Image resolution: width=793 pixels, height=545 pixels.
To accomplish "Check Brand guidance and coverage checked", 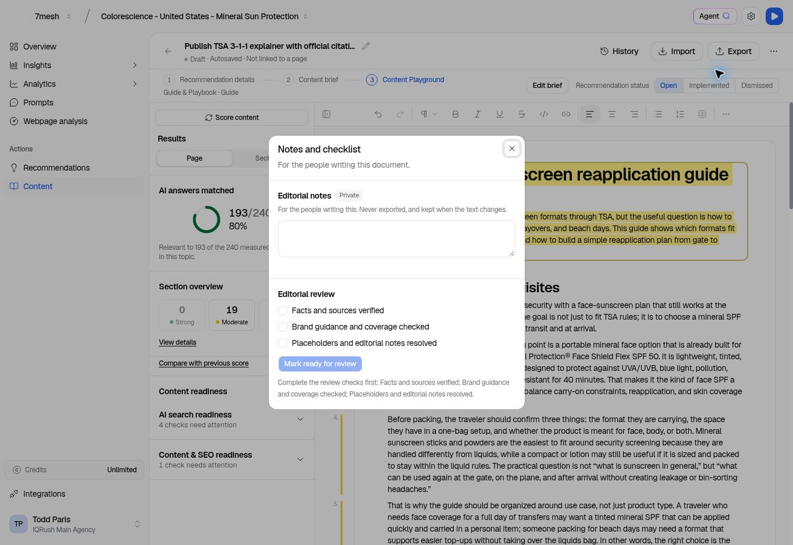I will 283,327.
